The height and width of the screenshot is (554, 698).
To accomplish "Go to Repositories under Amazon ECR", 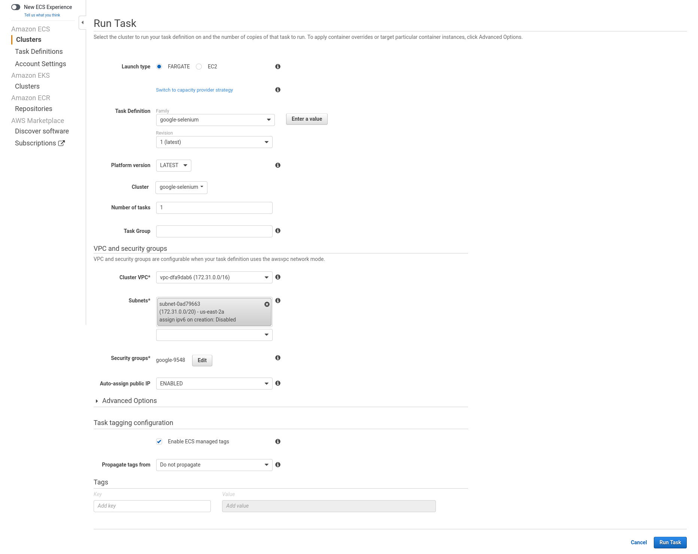I will pyautogui.click(x=34, y=109).
